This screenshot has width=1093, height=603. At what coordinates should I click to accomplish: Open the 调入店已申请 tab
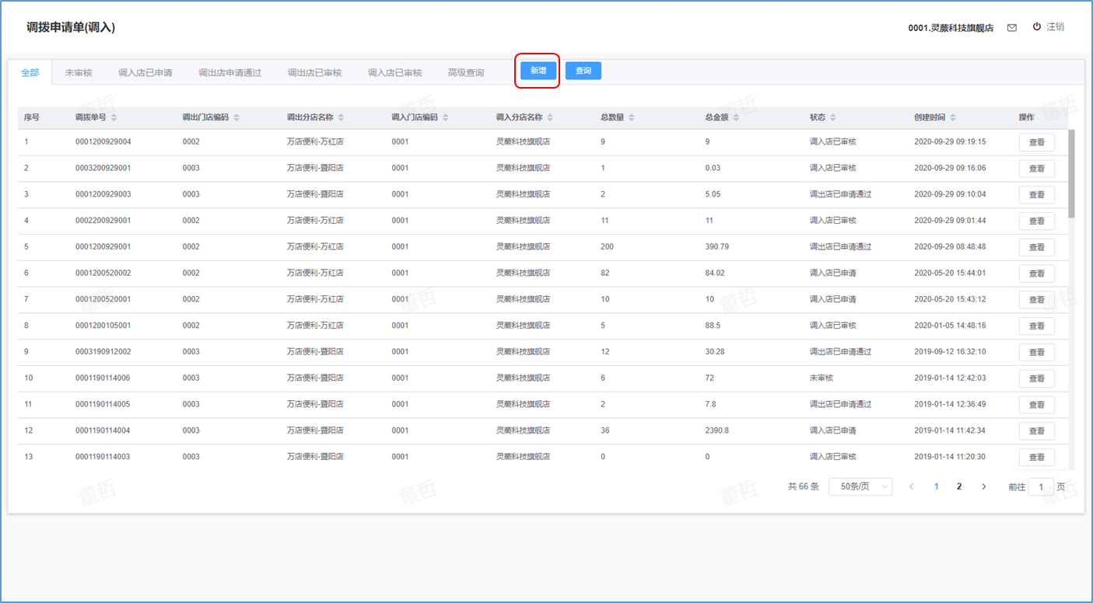click(x=145, y=72)
